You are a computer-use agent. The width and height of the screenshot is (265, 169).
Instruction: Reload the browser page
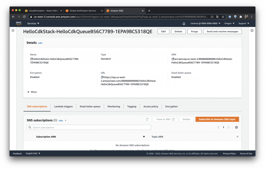(x=24, y=17)
